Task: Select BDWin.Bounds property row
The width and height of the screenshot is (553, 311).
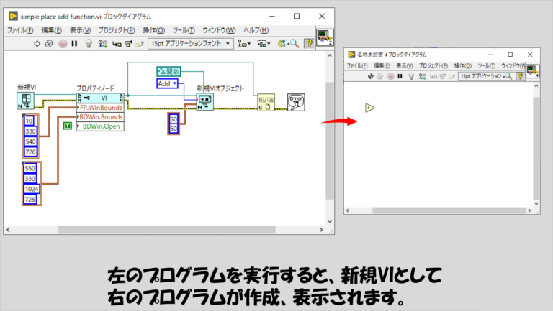Action: click(101, 117)
